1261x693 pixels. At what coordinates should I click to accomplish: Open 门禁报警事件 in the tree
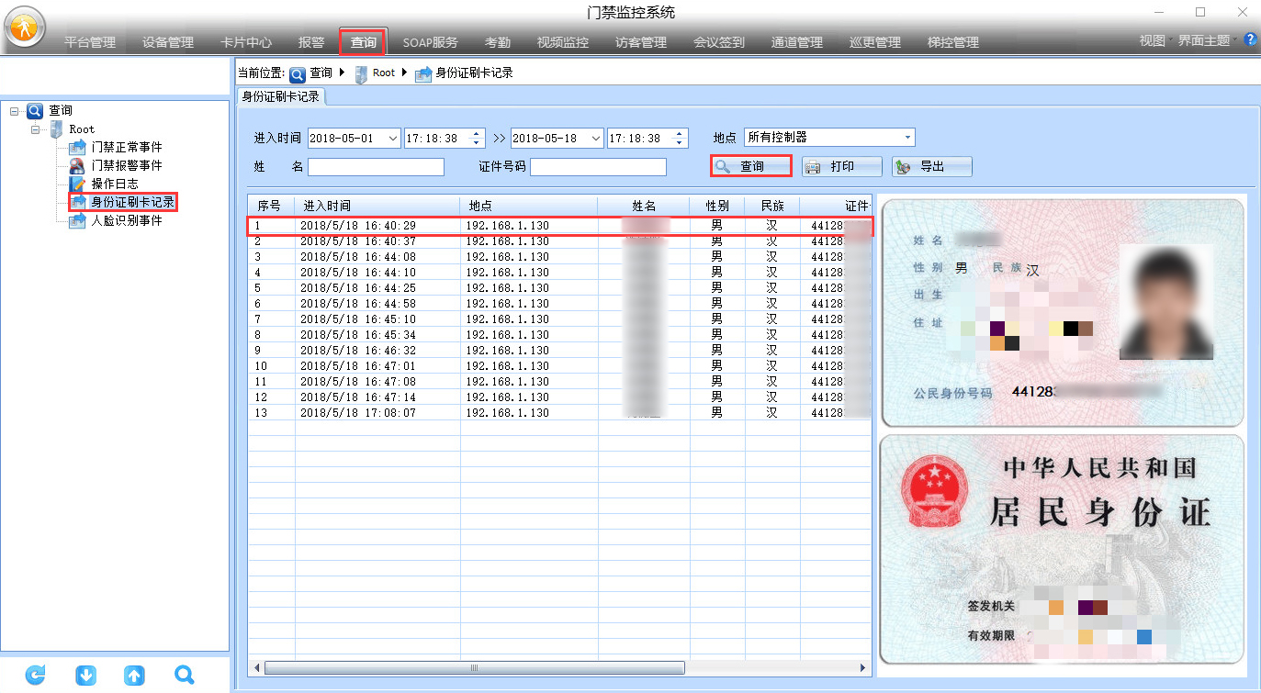[126, 165]
